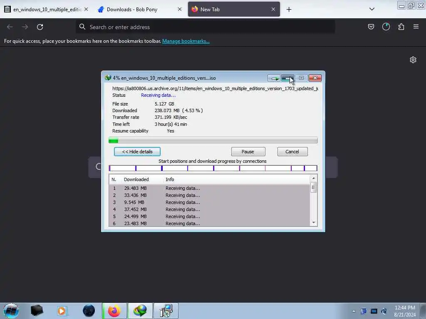Click the download dialog's globe title icon

[x=108, y=78]
